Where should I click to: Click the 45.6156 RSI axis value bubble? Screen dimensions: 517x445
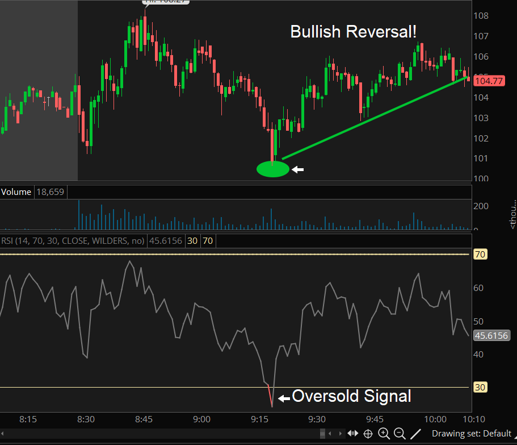click(x=491, y=336)
